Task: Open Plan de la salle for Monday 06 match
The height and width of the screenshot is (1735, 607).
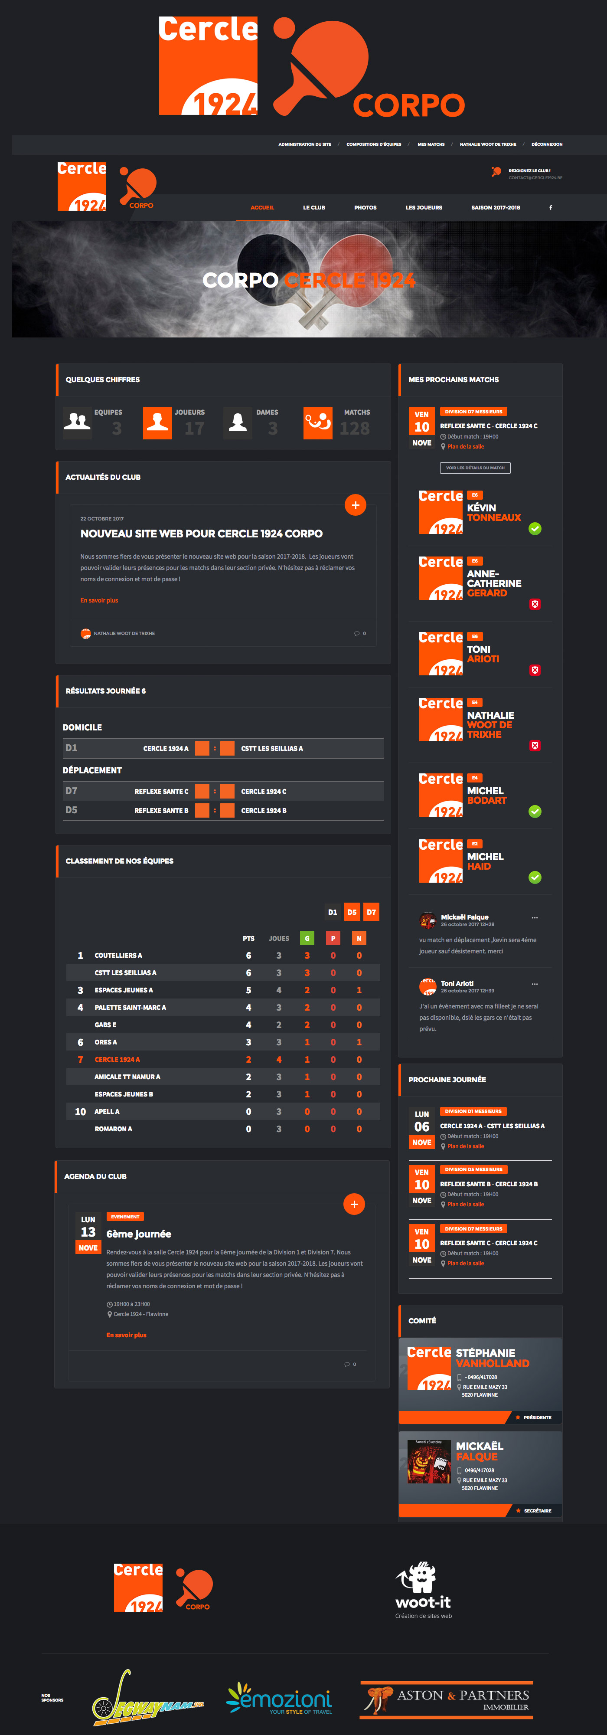Action: [x=466, y=1146]
